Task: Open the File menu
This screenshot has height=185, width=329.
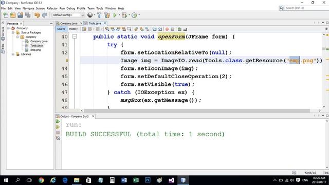Action: pyautogui.click(x=4, y=8)
